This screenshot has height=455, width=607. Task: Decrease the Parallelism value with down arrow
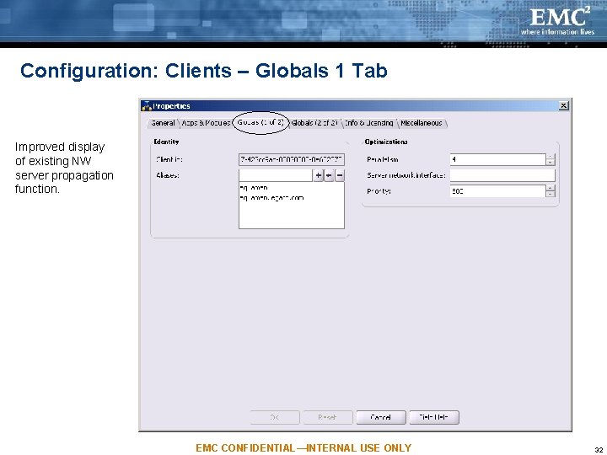(551, 163)
